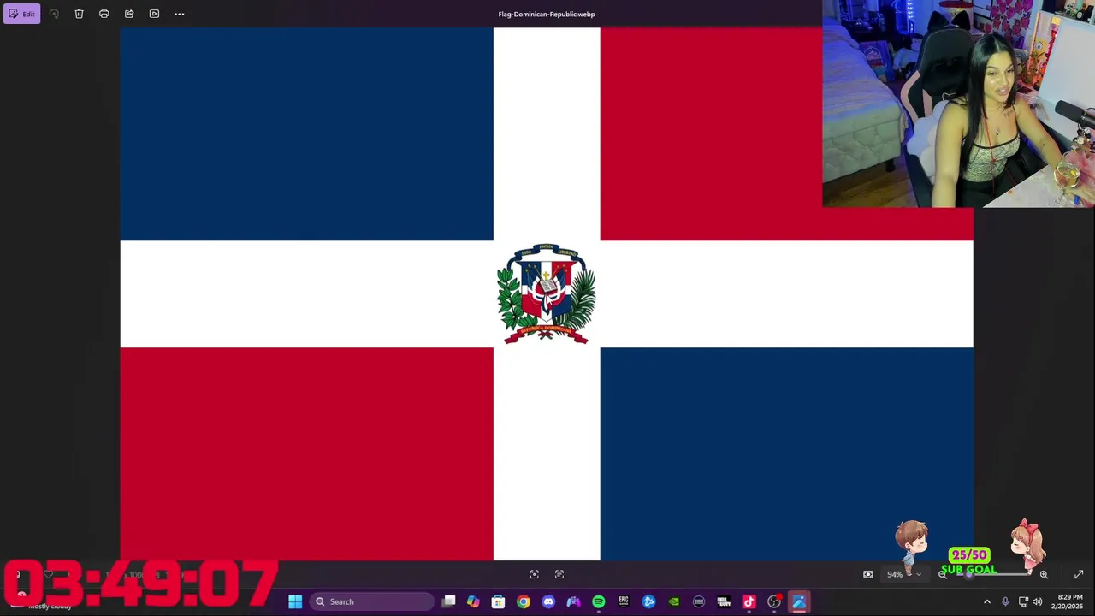Open the blue circular arrow taskbar app
Viewport: 1095px width, 616px height.
click(x=648, y=601)
